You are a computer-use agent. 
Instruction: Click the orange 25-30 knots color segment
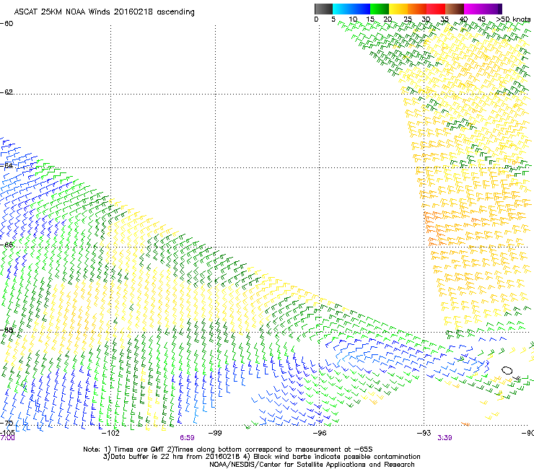[x=417, y=9]
